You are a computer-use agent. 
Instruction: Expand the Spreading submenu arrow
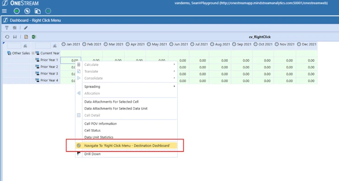pyautogui.click(x=174, y=86)
